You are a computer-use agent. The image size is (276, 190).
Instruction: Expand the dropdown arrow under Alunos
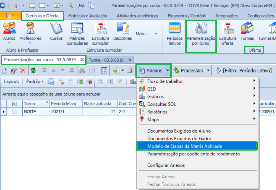pyautogui.click(x=9, y=43)
